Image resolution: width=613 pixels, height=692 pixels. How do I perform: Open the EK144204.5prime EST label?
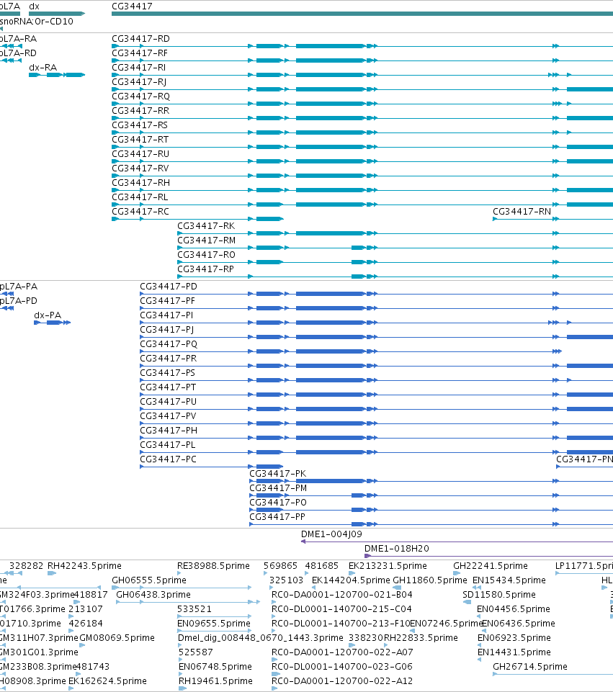pyautogui.click(x=352, y=580)
